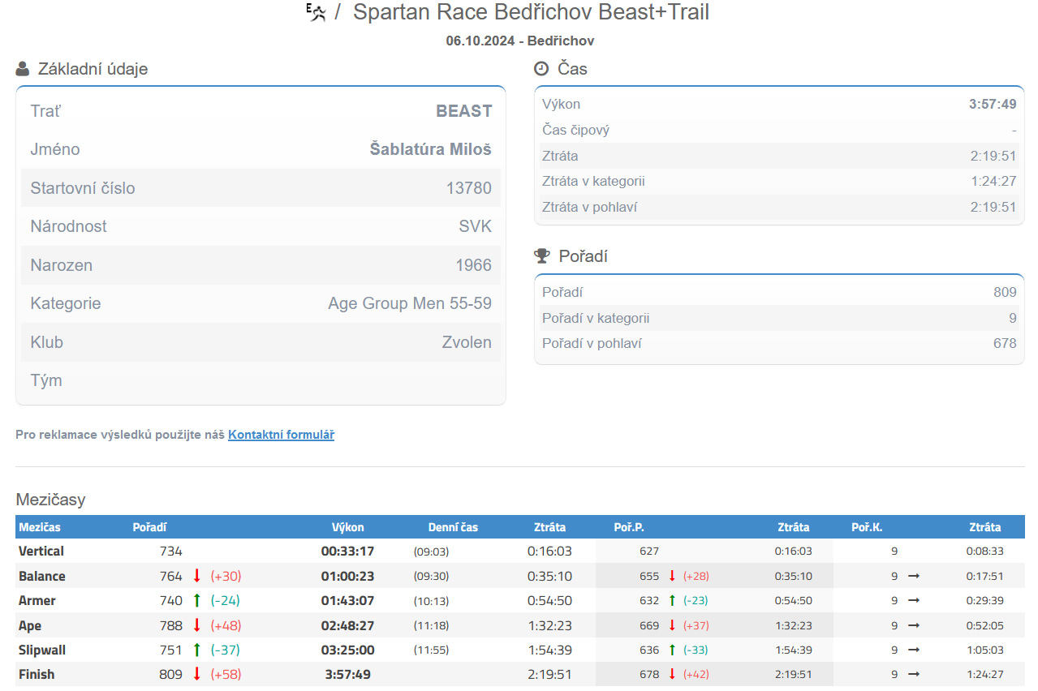Click the clock icon next to Čas
Viewport: 1038px width, 691px height.
541,69
